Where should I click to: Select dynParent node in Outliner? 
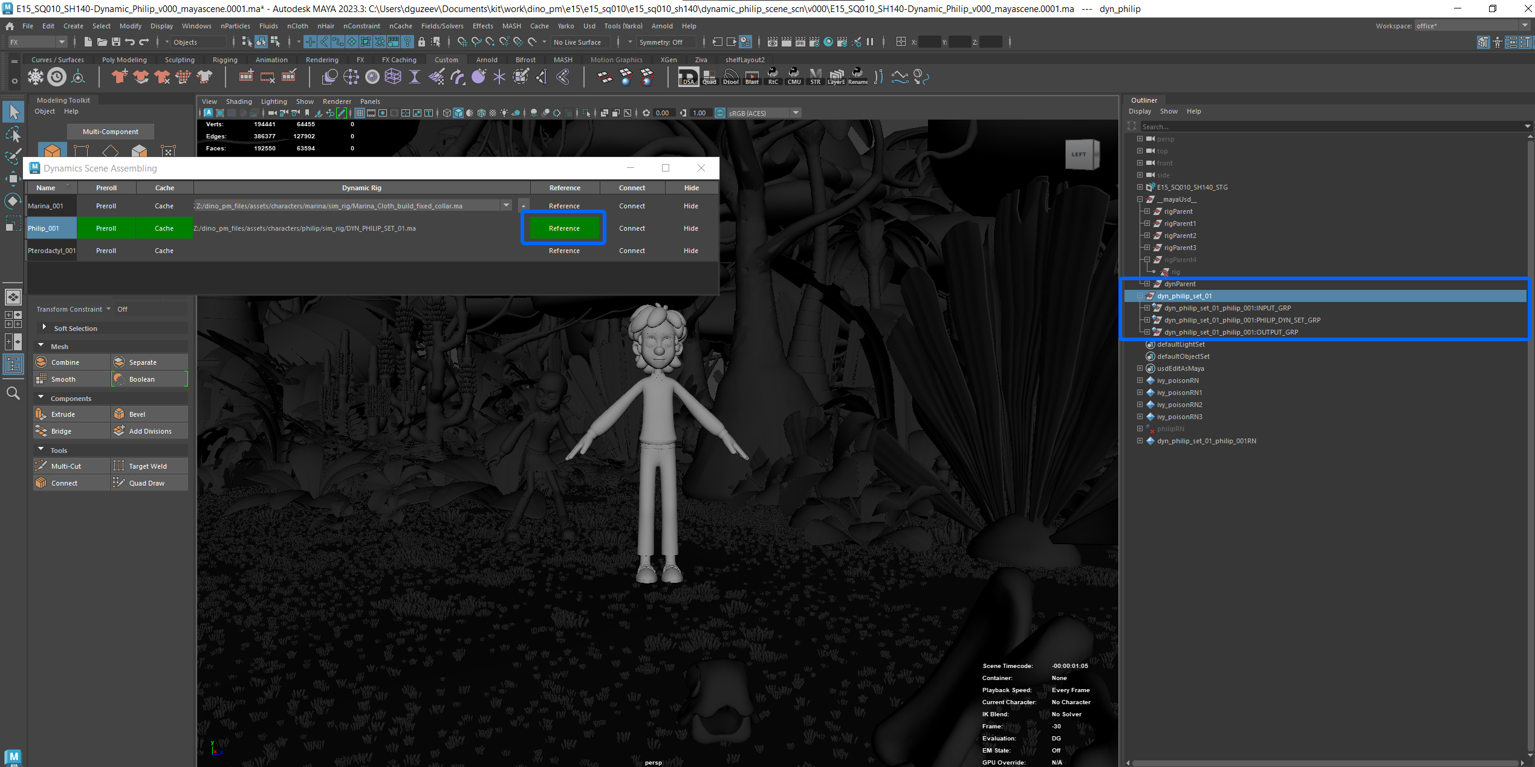1180,284
